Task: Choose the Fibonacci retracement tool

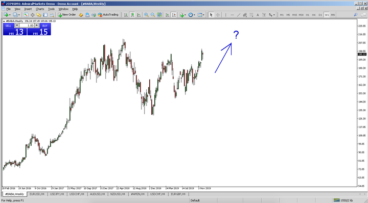Action: pos(251,15)
